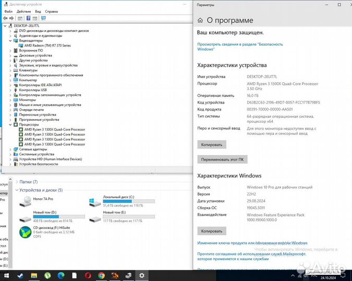Viewport: 352px width, 281px height.
Task: Show hidden tray icons chevron
Action: point(293,276)
